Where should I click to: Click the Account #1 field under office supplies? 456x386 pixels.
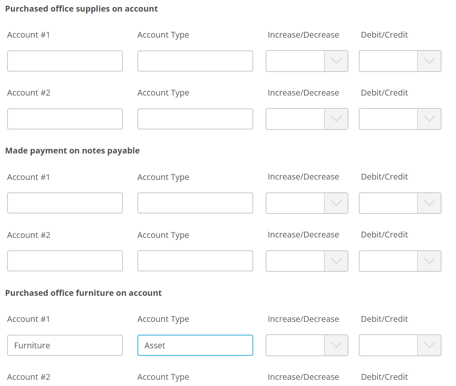[65, 61]
